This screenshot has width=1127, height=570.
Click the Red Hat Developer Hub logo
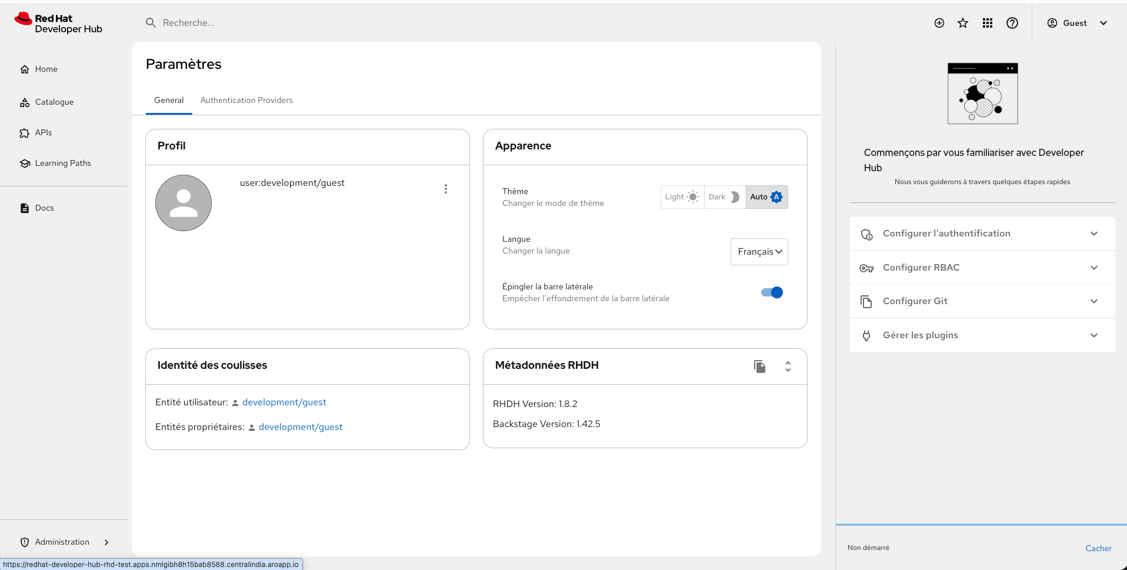(58, 24)
